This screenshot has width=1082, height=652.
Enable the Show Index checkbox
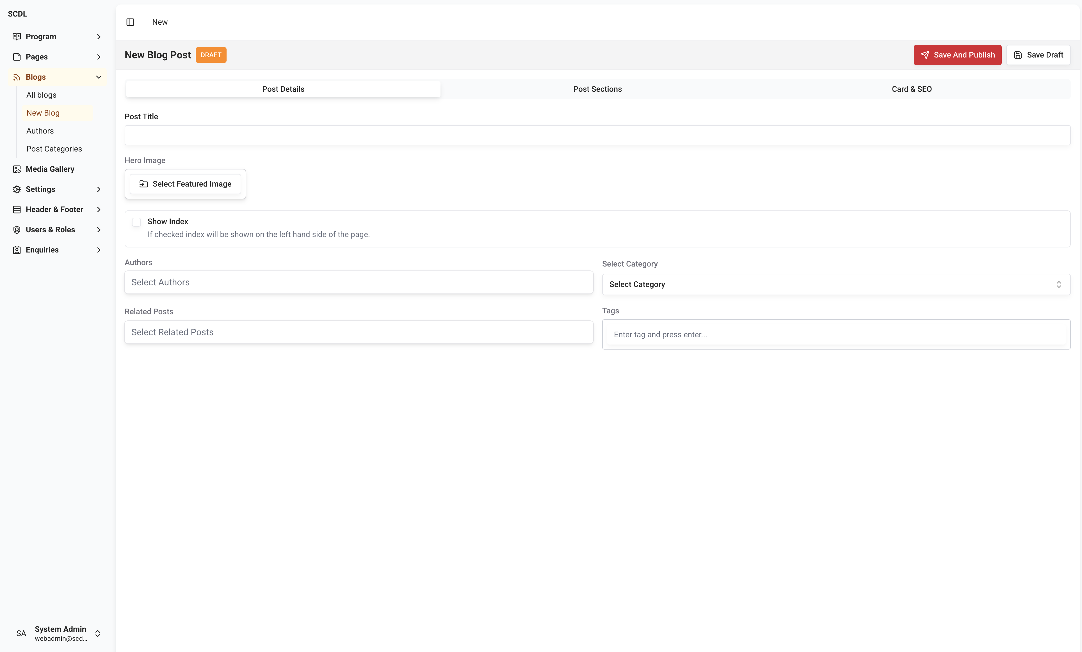click(136, 222)
